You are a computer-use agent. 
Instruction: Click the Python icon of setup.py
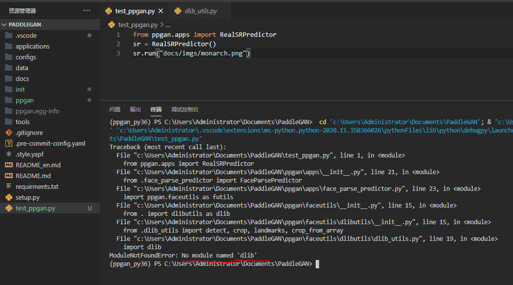(9, 197)
